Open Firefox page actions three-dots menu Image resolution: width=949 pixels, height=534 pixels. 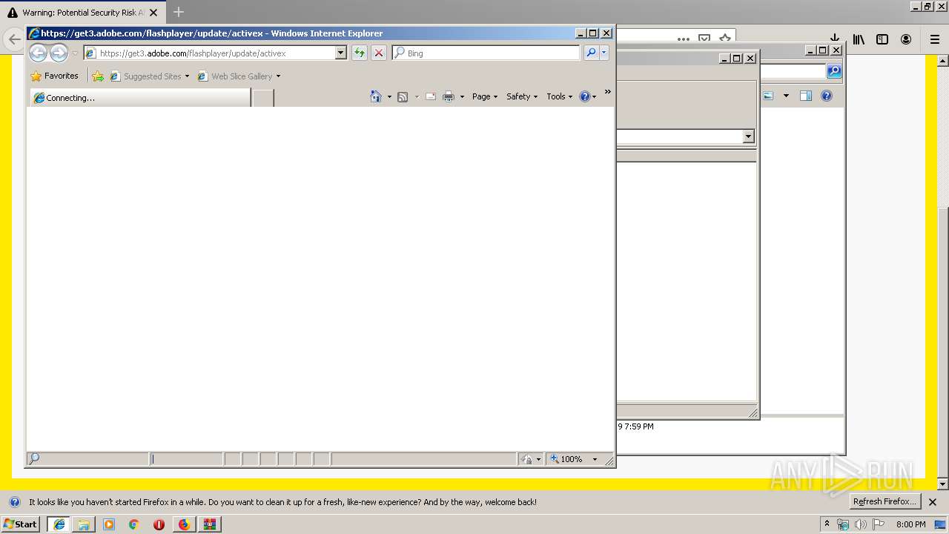pos(684,39)
